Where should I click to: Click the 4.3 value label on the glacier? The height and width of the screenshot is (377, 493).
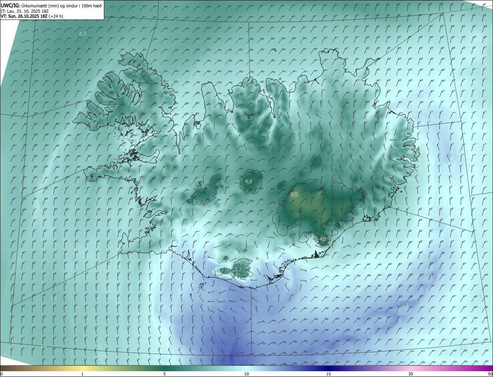[x=248, y=181]
